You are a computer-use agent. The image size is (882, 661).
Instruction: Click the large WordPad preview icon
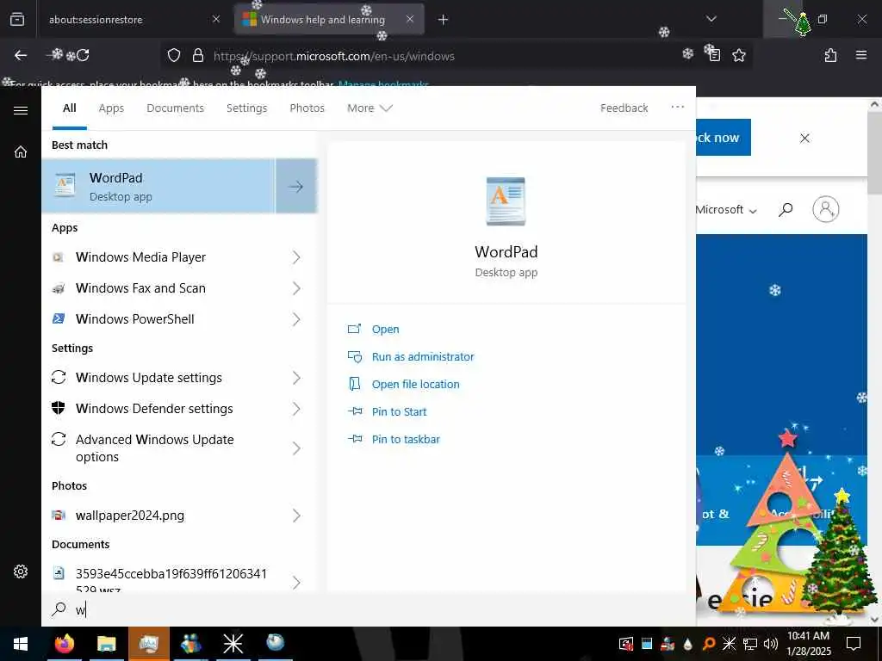(506, 201)
